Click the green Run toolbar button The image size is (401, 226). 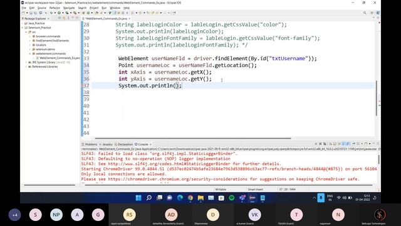click(59, 13)
